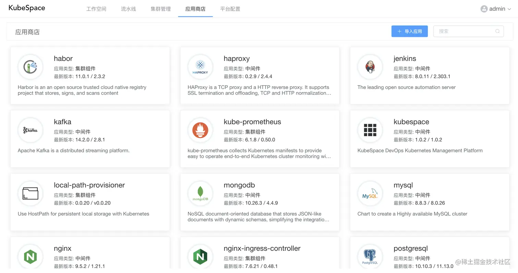Click the kube-prometheus flame icon
Viewport: 518px width, 273px height.
[x=200, y=130]
